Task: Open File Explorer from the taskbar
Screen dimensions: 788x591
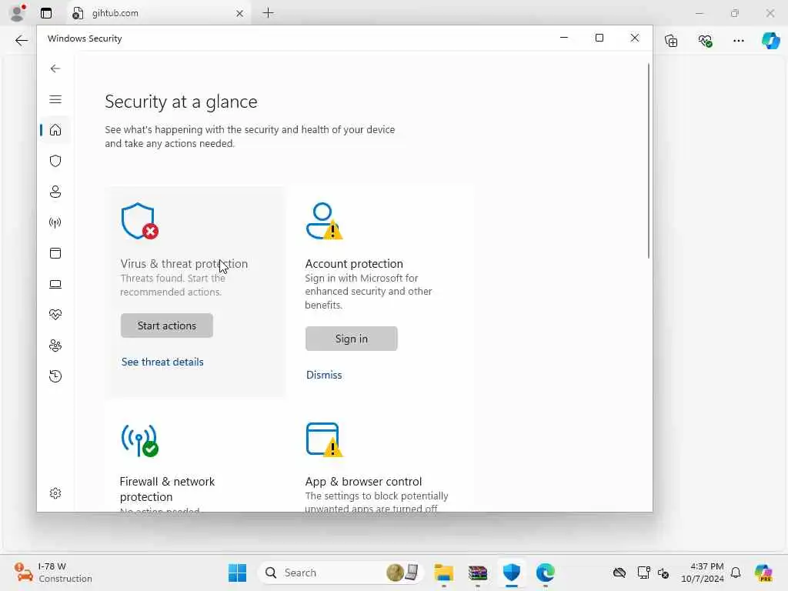Action: pos(444,573)
